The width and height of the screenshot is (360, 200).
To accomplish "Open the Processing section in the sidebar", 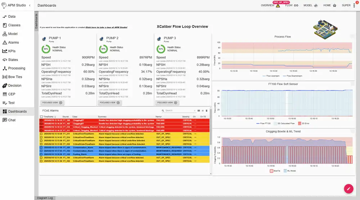I will (x=14, y=68).
